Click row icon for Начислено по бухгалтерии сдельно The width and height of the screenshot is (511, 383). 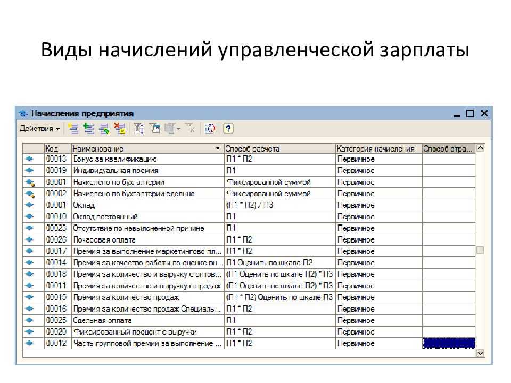pos(30,194)
